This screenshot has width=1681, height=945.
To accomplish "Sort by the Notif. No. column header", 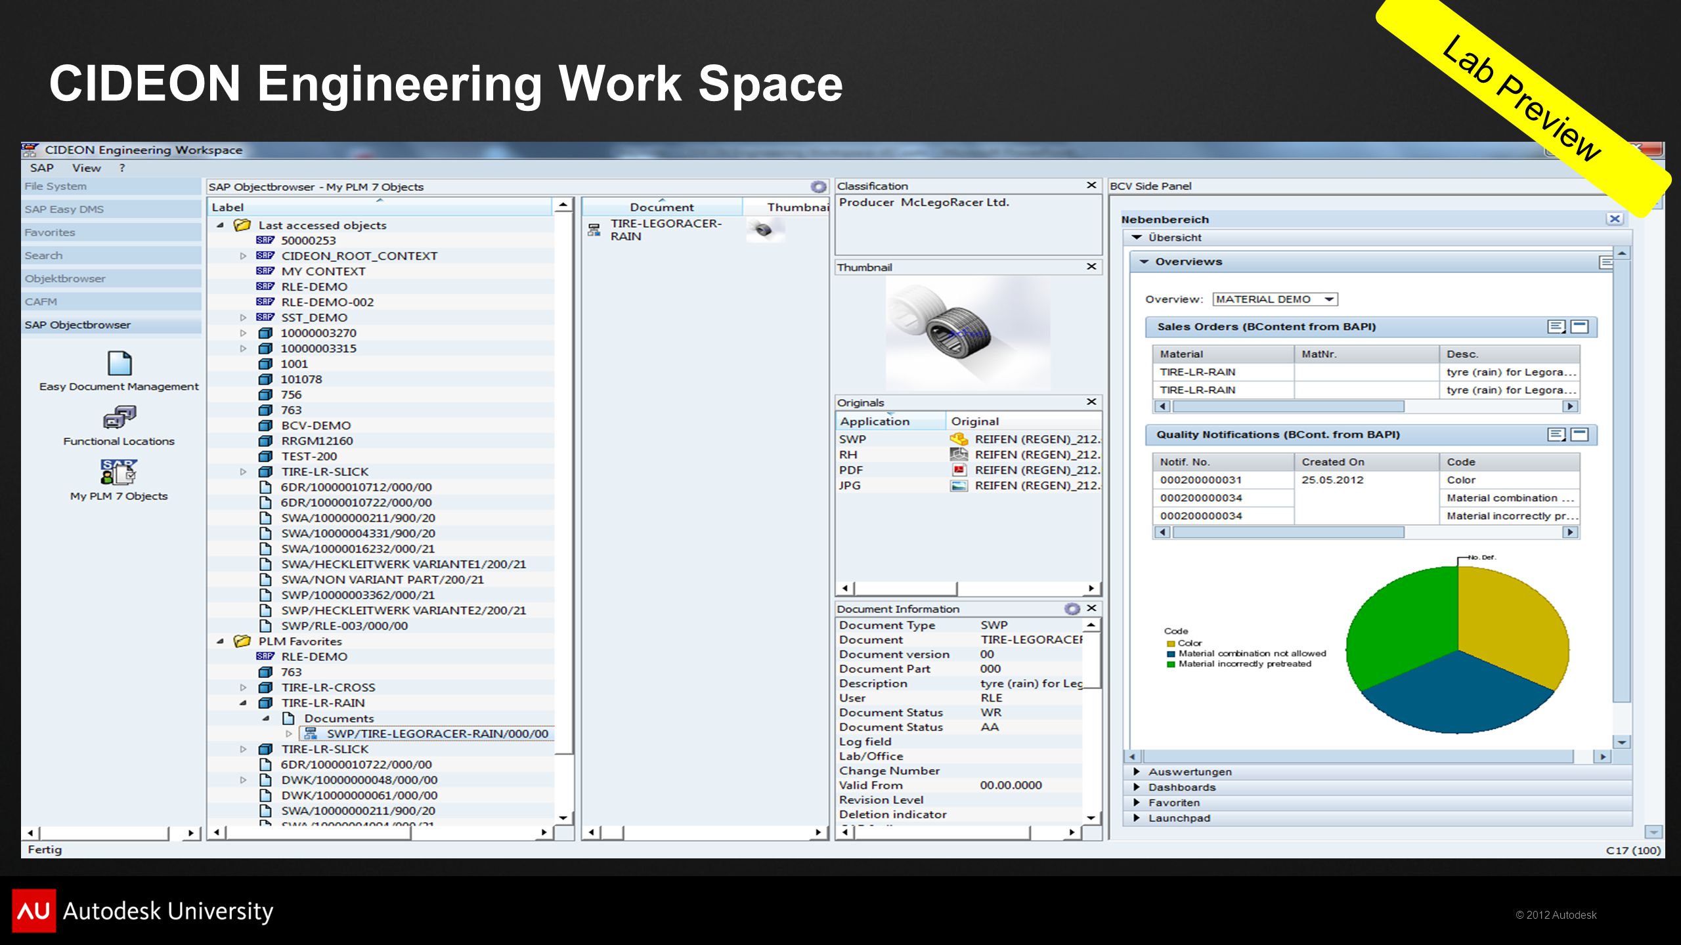I will (x=1223, y=462).
